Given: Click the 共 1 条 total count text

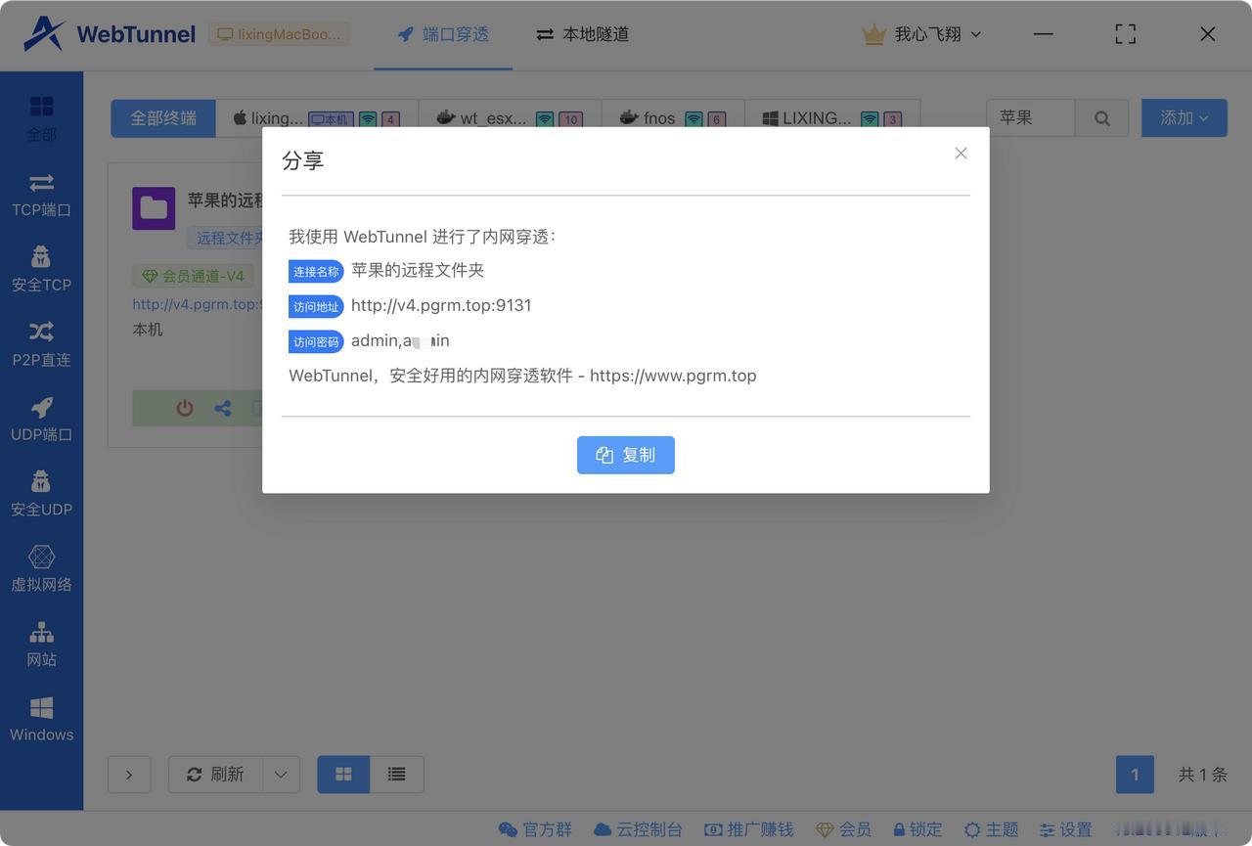Looking at the screenshot, I should (x=1202, y=775).
